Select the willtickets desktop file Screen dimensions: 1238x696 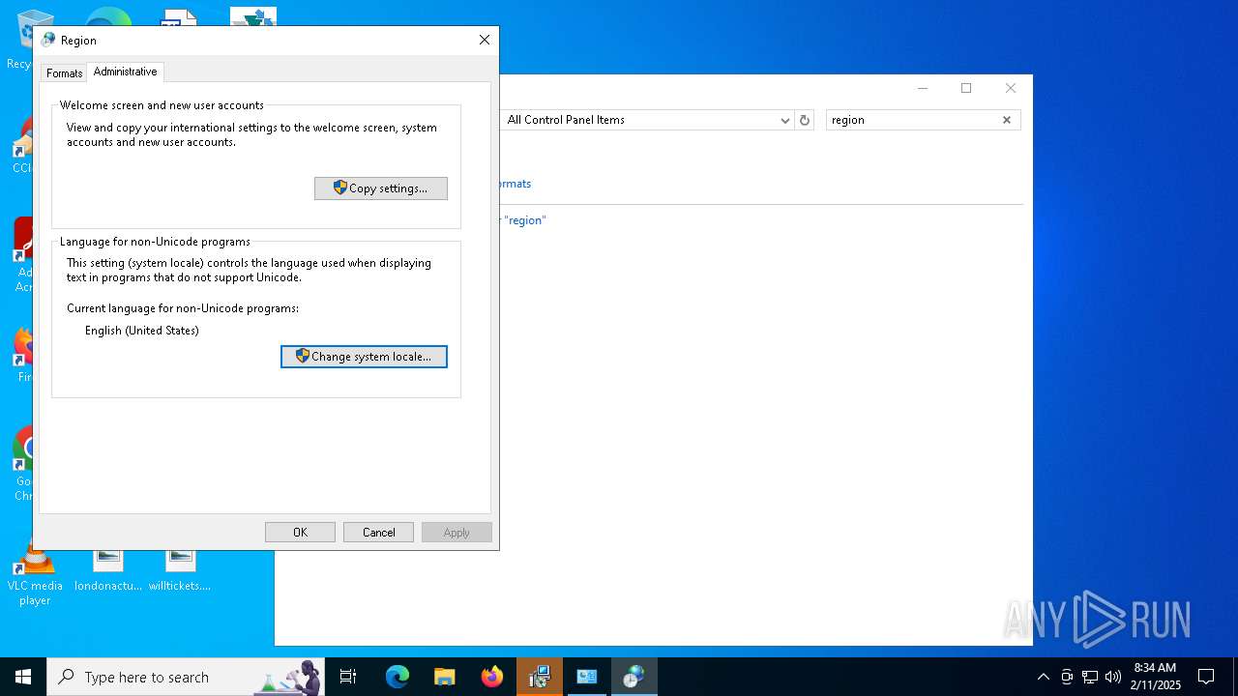180,570
